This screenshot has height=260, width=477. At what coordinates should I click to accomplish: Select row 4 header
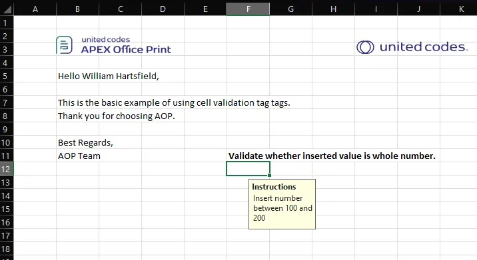pyautogui.click(x=7, y=63)
